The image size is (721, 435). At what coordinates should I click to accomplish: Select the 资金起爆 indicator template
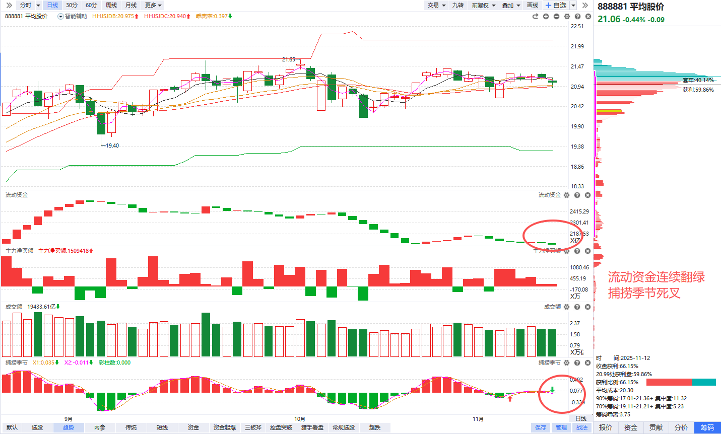tap(225, 427)
